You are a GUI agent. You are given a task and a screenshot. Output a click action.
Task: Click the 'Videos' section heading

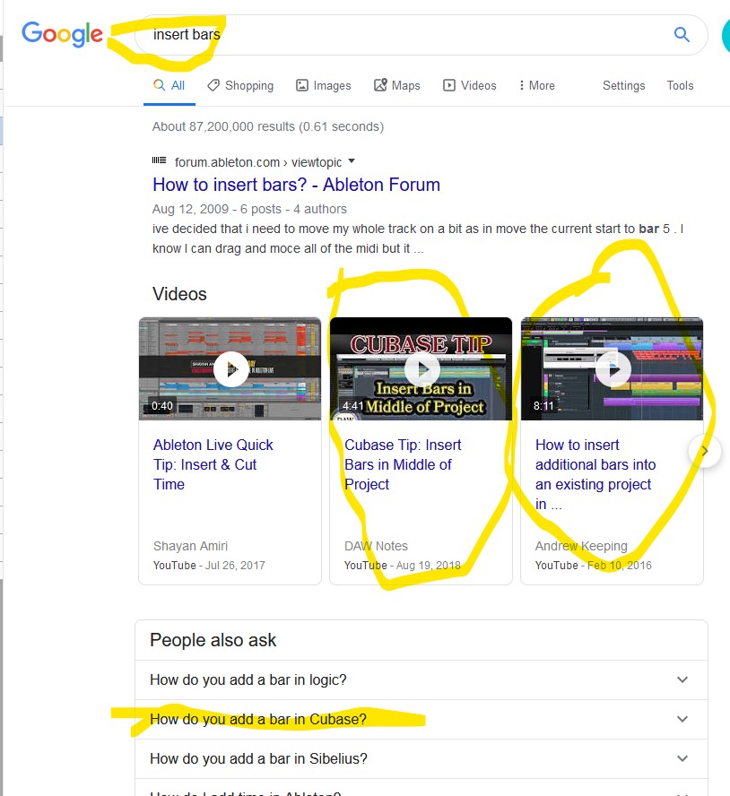(x=179, y=294)
